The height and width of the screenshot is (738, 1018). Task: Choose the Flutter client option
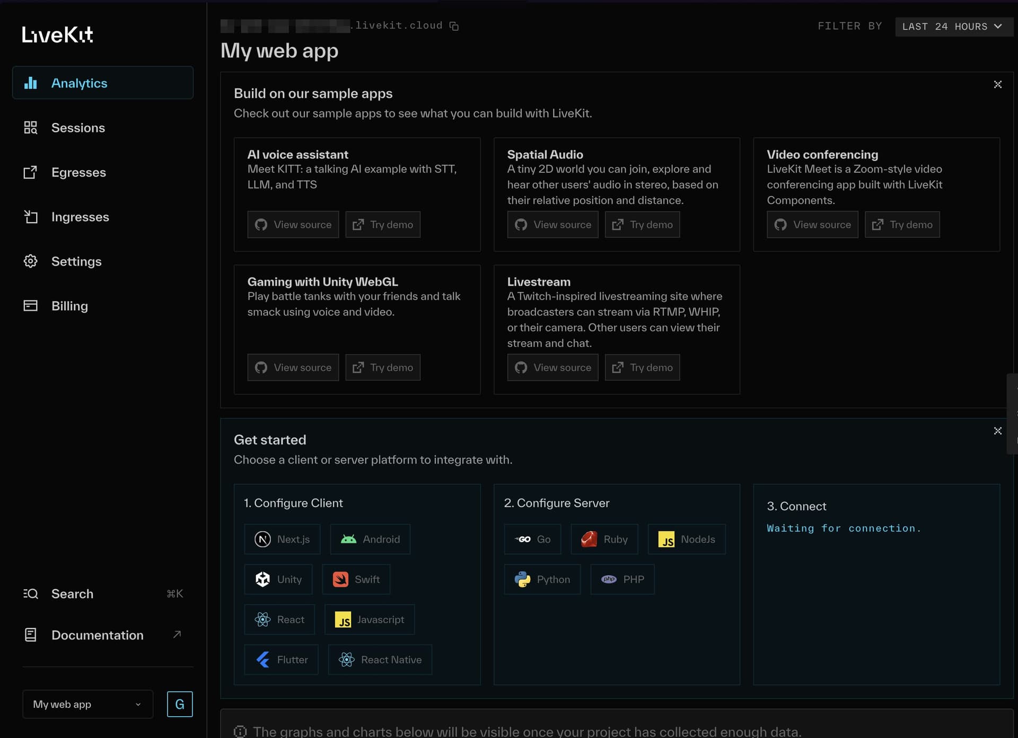click(281, 660)
